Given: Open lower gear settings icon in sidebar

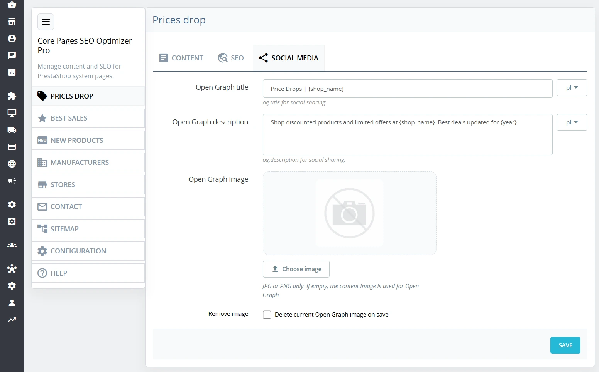Looking at the screenshot, I should point(12,286).
